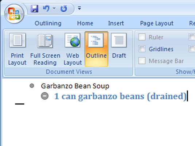
Task: Switch to Web Layout view
Action: pyautogui.click(x=73, y=49)
